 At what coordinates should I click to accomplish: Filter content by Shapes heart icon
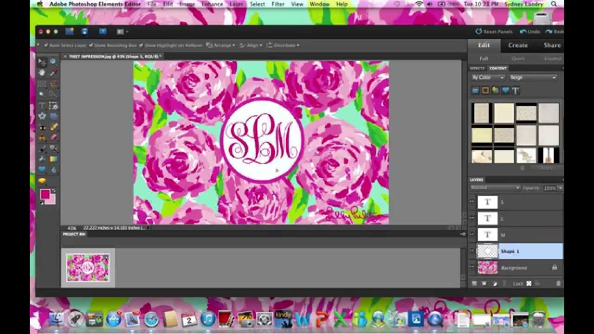click(505, 90)
